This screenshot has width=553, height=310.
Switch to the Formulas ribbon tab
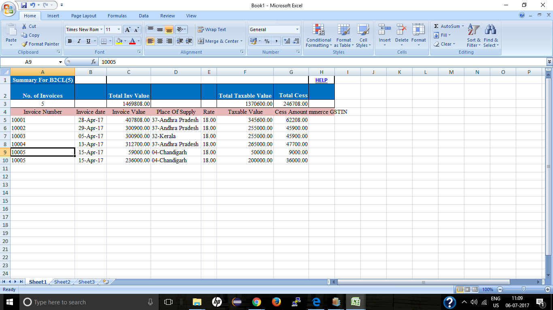[117, 16]
